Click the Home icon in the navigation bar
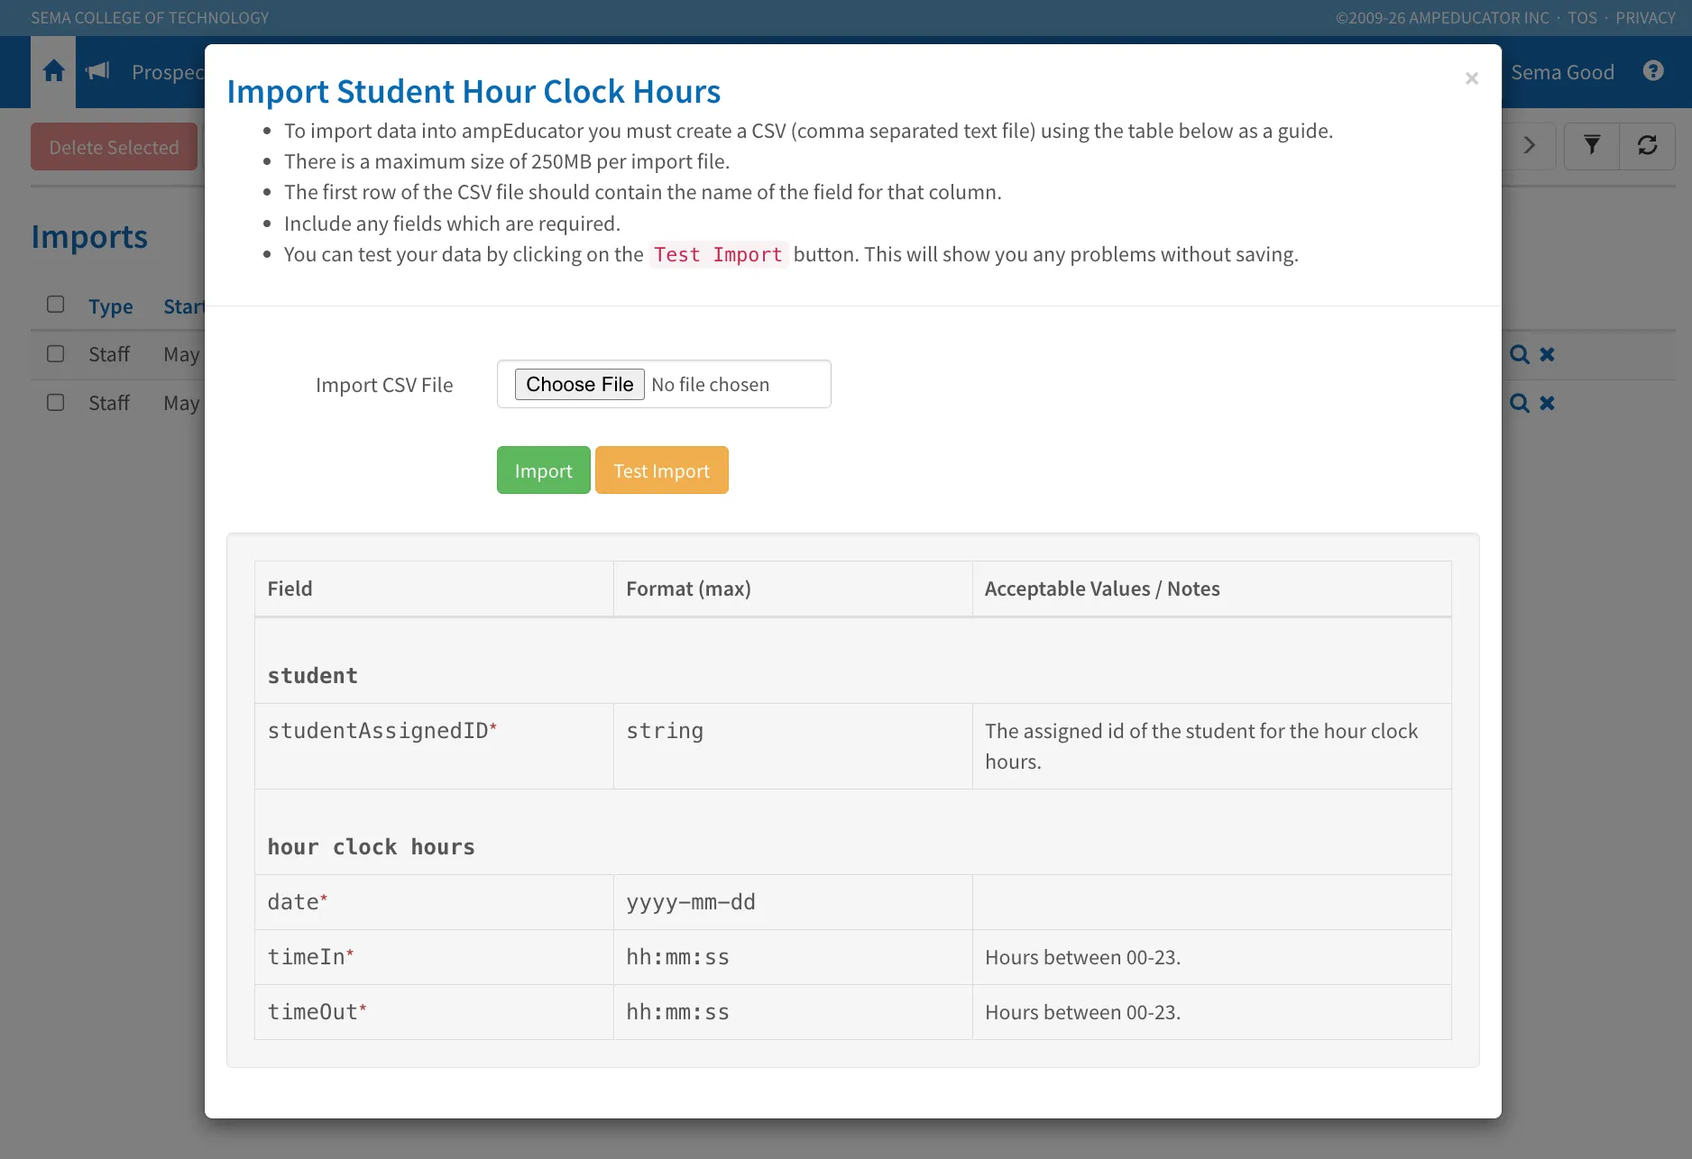Image resolution: width=1692 pixels, height=1159 pixels. coord(53,71)
